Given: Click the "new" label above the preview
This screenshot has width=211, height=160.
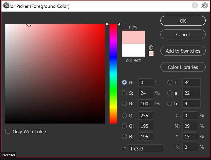Looking at the screenshot, I should click(x=133, y=27).
